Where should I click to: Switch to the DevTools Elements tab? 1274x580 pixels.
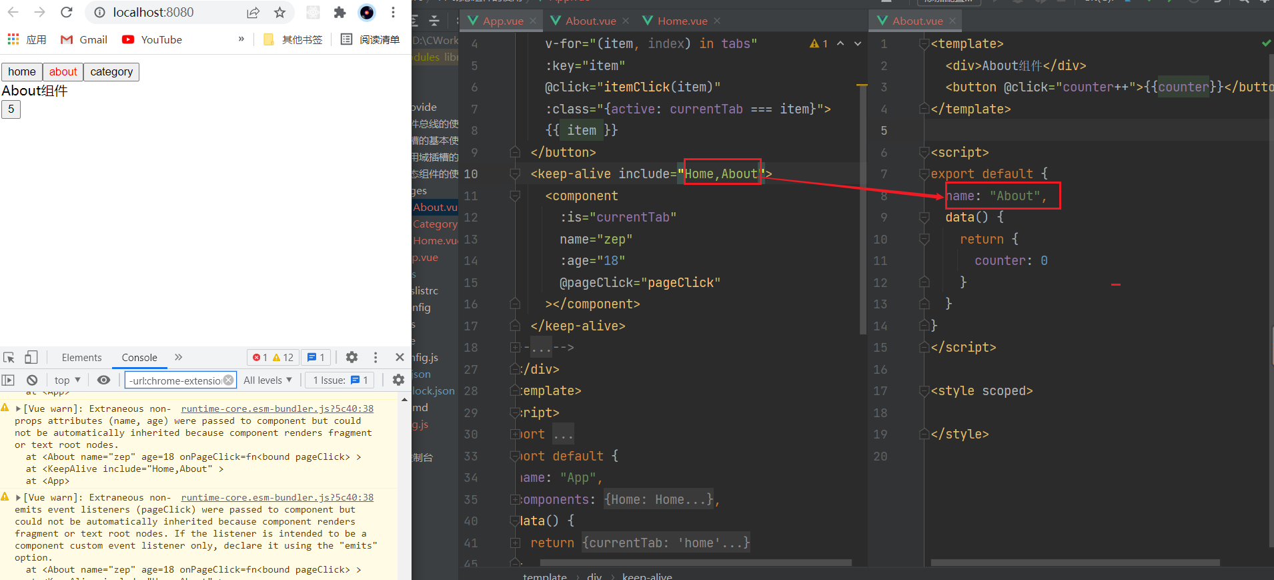point(82,357)
